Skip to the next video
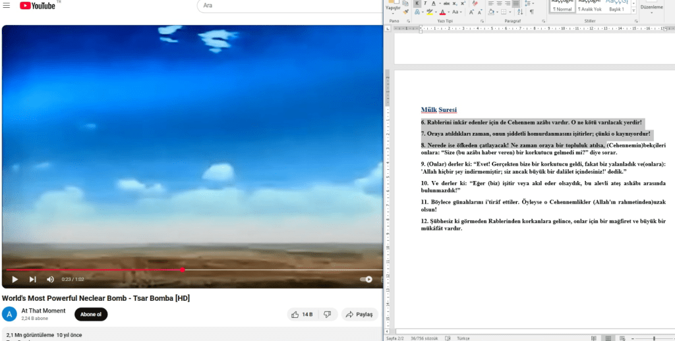 pos(32,279)
